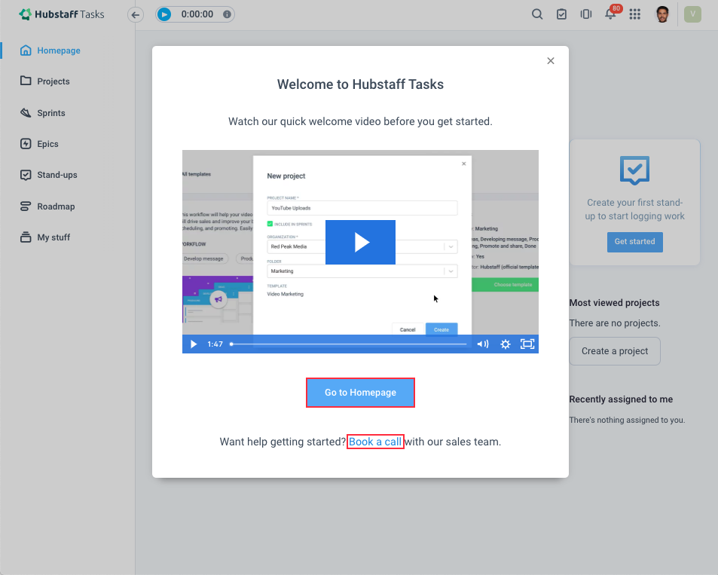Open timer info icon
This screenshot has height=575, width=718.
(227, 14)
